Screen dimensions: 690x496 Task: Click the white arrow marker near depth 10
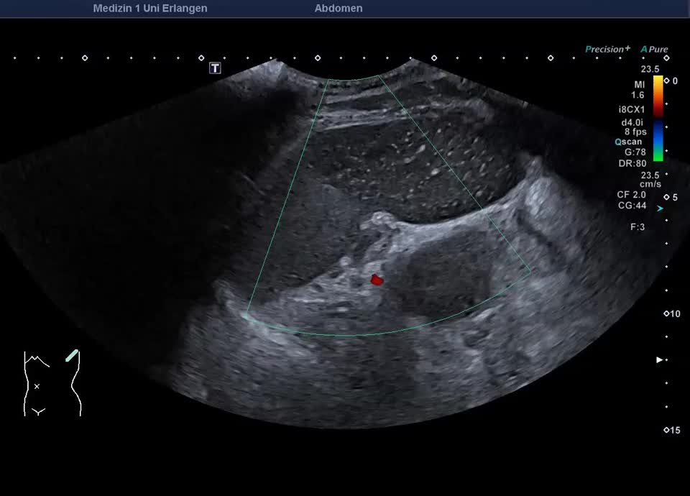(659, 359)
